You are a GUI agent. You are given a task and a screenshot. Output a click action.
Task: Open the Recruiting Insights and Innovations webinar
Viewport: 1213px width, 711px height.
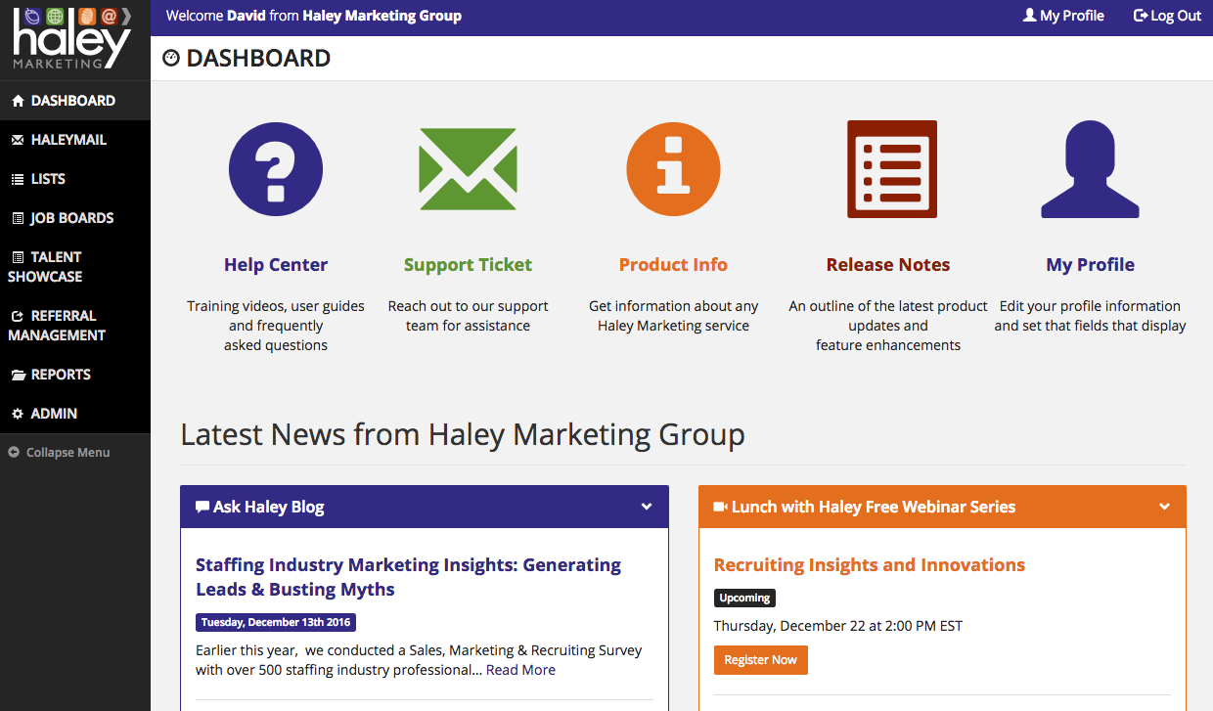(870, 565)
